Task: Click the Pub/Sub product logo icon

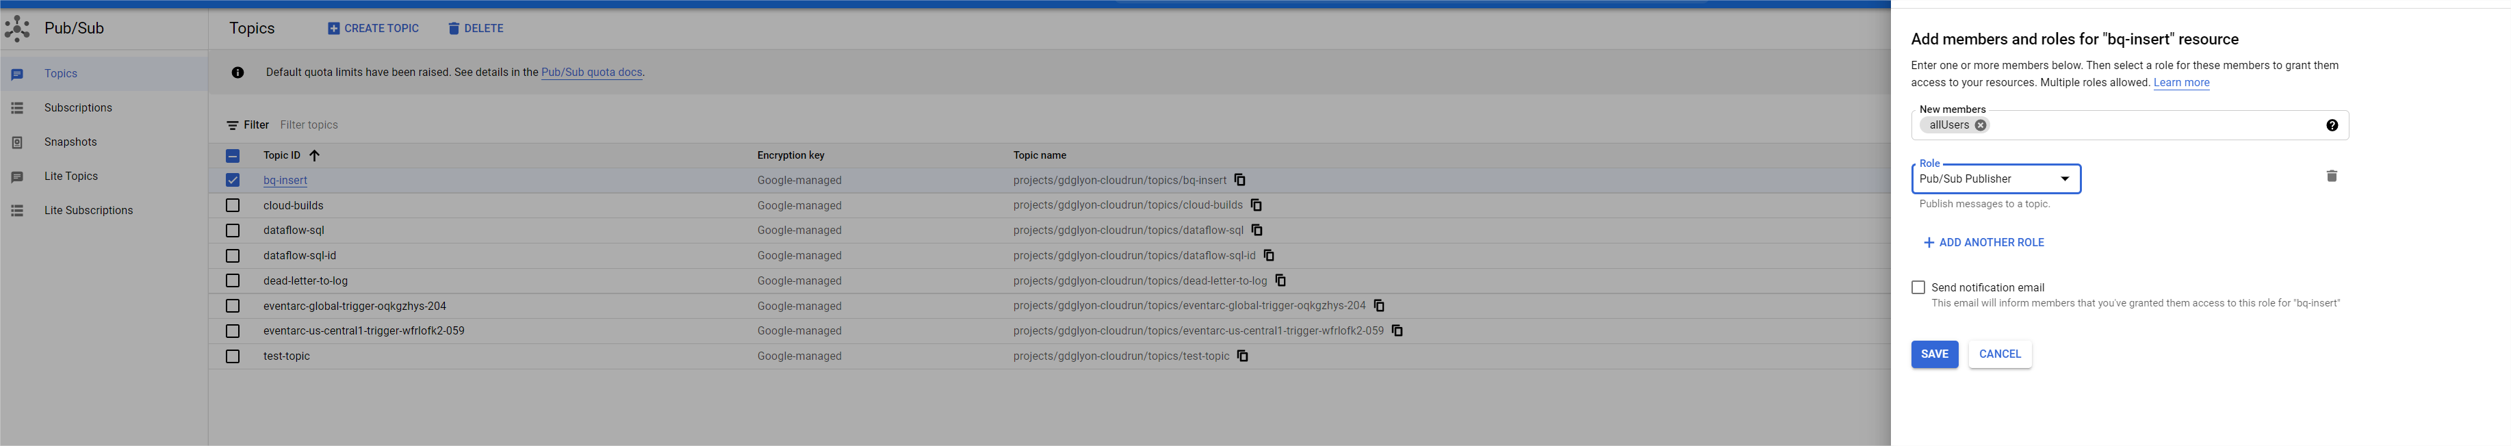Action: pyautogui.click(x=16, y=29)
